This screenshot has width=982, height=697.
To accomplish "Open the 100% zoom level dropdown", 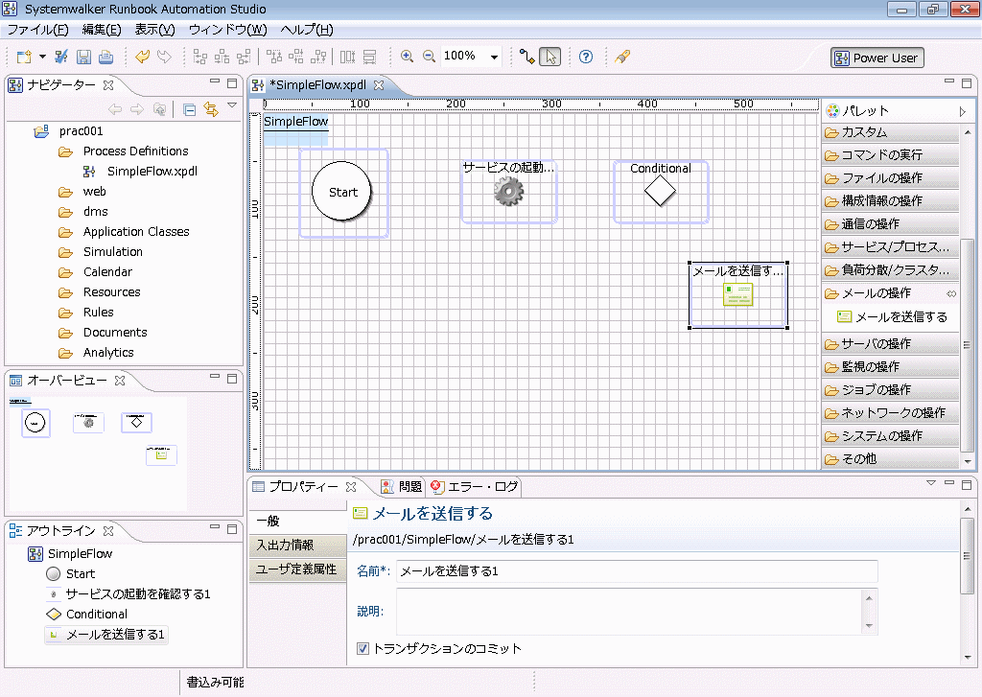I will pyautogui.click(x=494, y=57).
